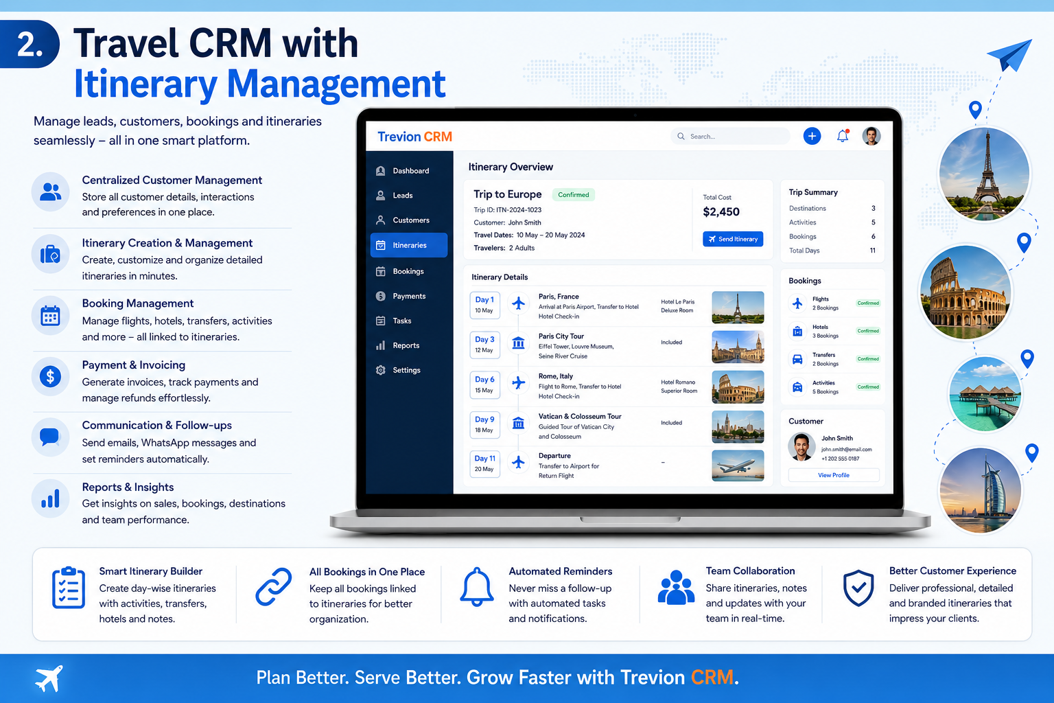Screen dimensions: 1054x703
Task: Open Customers in the sidebar
Action: (409, 220)
